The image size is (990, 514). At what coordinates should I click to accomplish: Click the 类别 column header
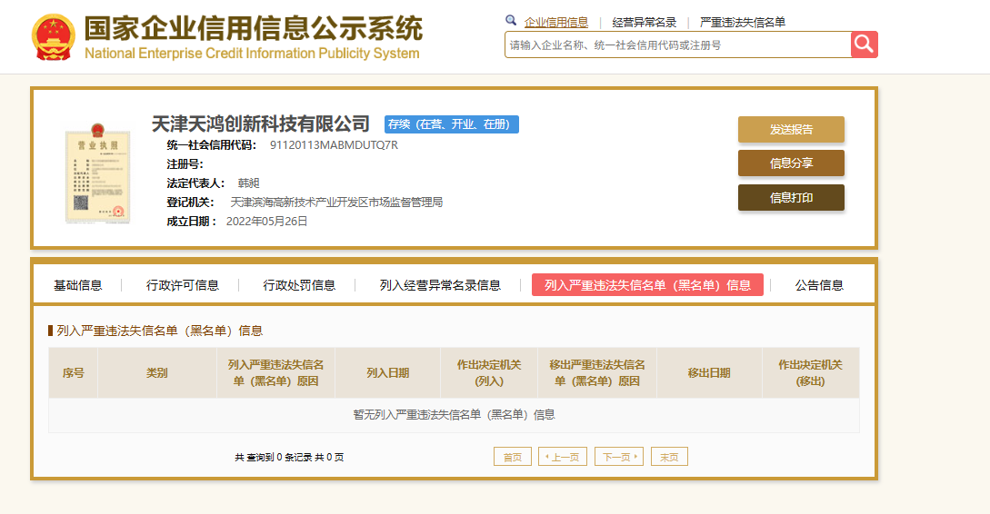(157, 372)
